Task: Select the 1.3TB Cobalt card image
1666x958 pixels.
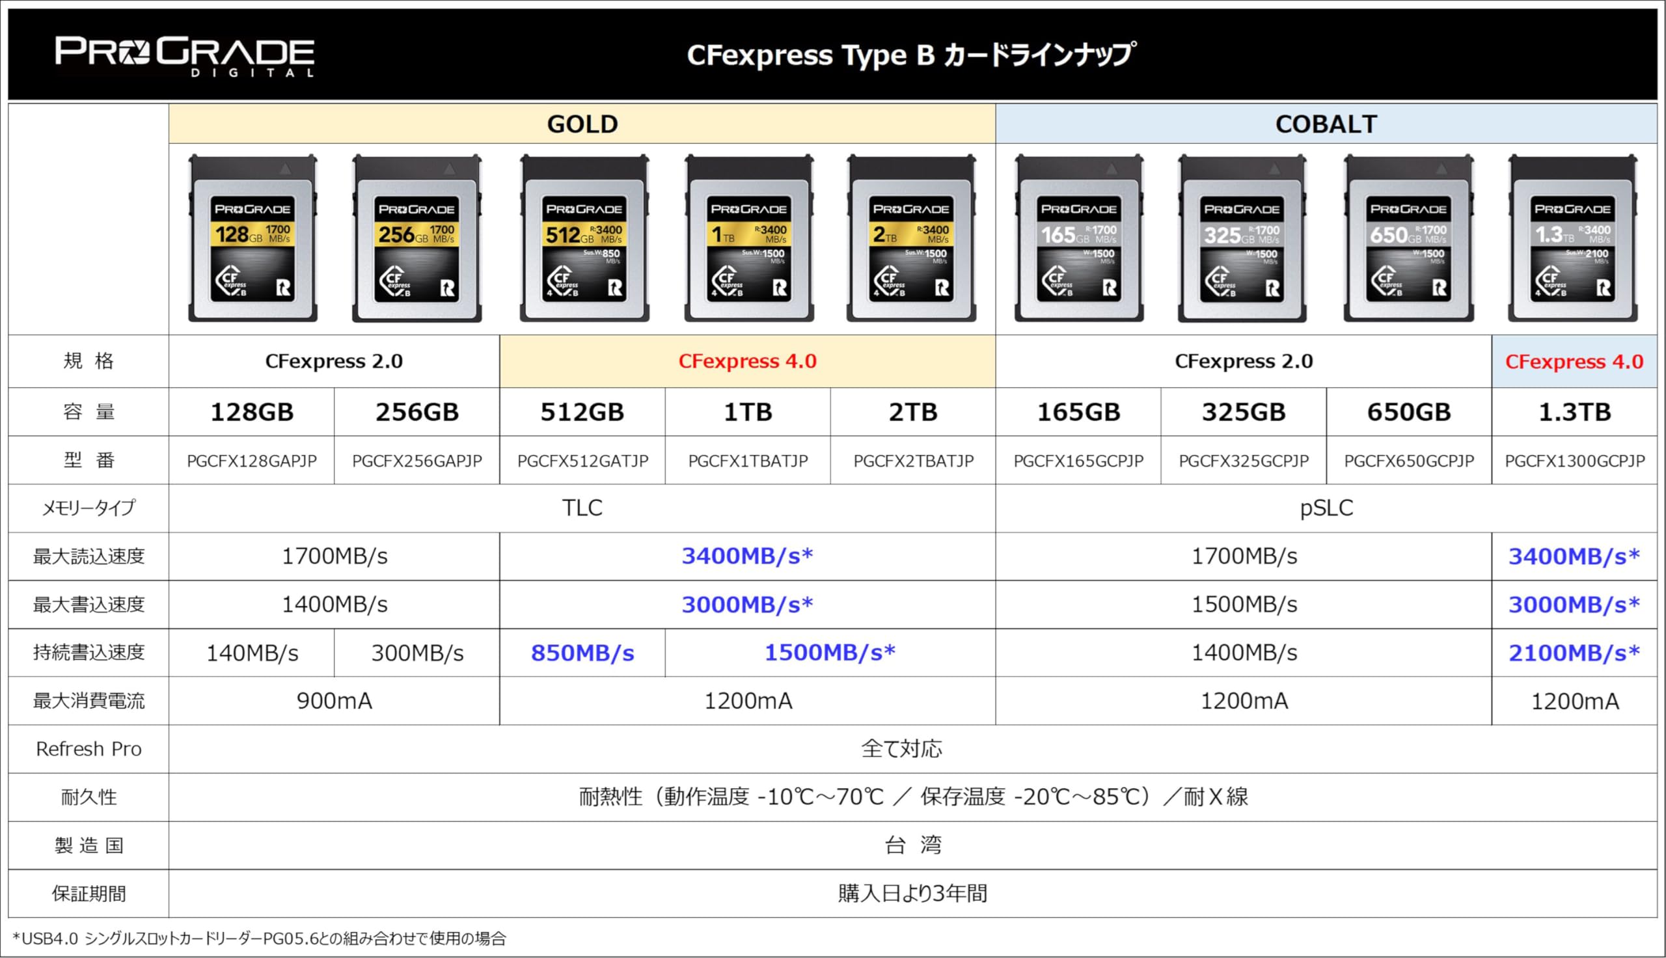Action: pyautogui.click(x=1572, y=238)
